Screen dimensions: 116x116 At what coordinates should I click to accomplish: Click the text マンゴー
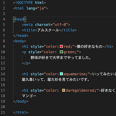coord(29,96)
